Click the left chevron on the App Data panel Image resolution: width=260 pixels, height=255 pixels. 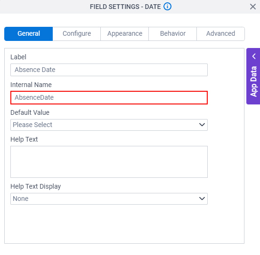click(254, 56)
